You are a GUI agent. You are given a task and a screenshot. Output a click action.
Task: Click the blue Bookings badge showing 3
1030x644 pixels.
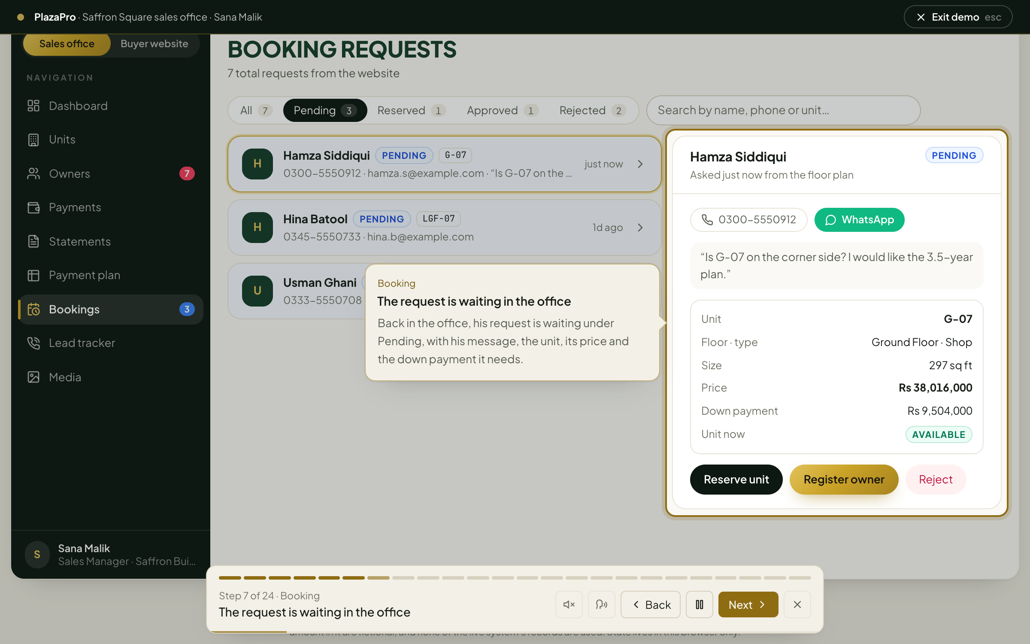[187, 309]
